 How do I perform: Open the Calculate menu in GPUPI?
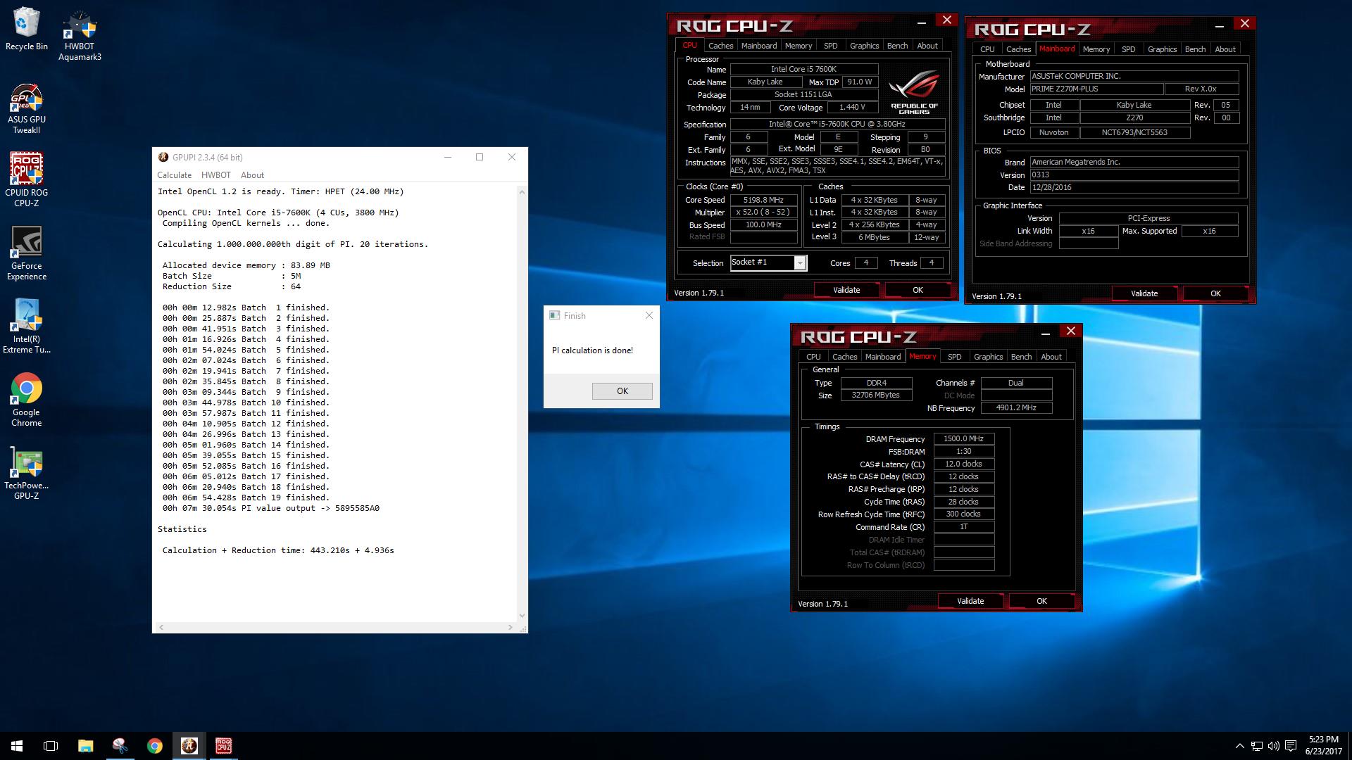(174, 175)
